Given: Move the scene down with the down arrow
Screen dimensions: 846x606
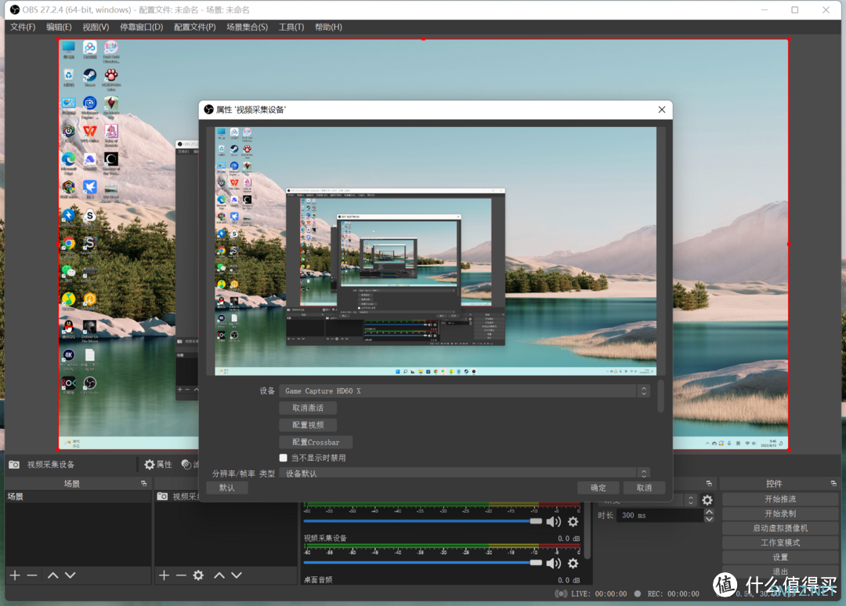Looking at the screenshot, I should (x=70, y=575).
